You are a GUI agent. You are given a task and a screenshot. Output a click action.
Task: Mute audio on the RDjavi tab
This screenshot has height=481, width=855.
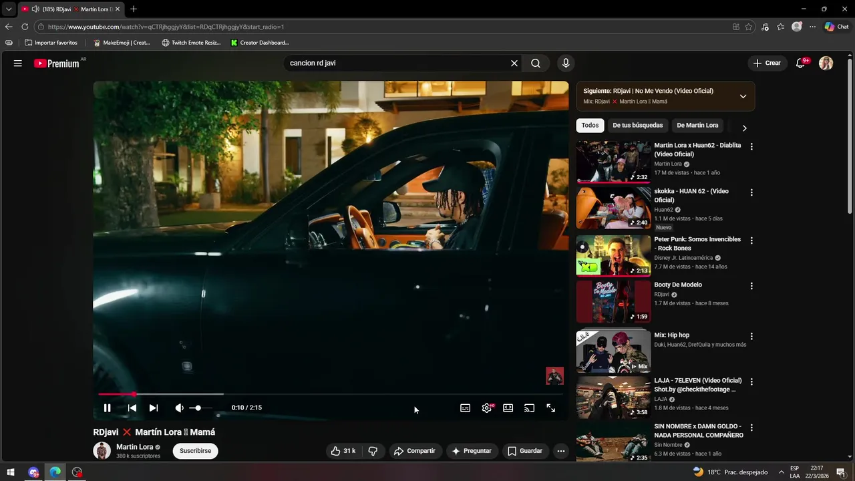click(35, 9)
